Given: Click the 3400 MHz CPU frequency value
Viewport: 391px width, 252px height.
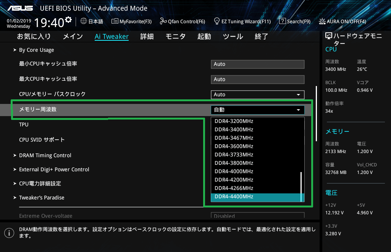Looking at the screenshot, I should point(335,69).
